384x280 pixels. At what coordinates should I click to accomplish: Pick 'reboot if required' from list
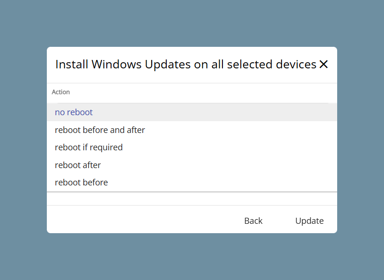coord(192,147)
